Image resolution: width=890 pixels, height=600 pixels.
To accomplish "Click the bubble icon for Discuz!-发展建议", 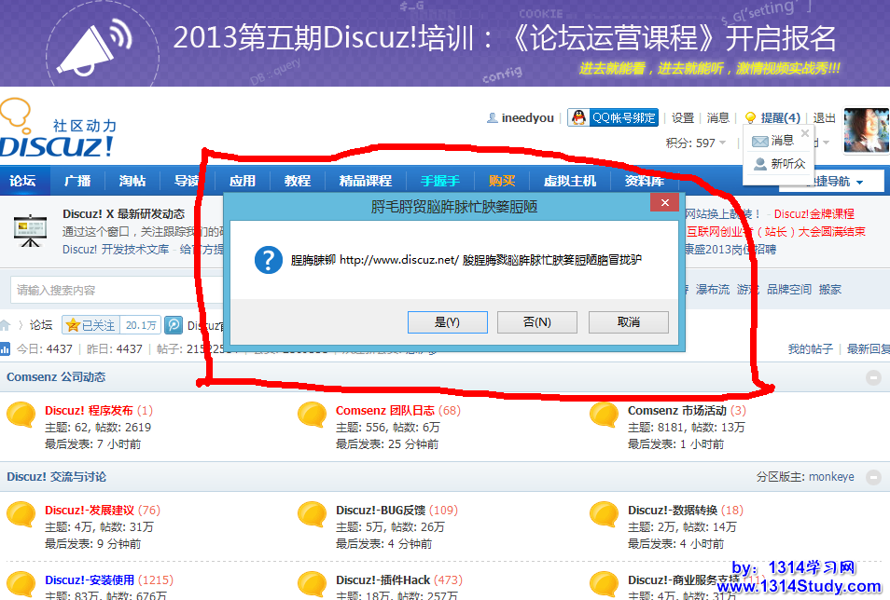I will click(21, 514).
